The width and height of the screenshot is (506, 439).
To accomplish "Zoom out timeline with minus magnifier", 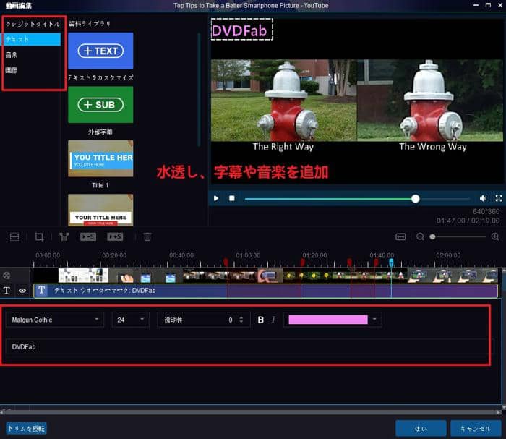I will point(420,237).
